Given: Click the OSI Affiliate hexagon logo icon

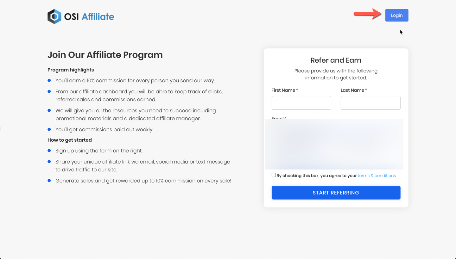Looking at the screenshot, I should click(54, 16).
